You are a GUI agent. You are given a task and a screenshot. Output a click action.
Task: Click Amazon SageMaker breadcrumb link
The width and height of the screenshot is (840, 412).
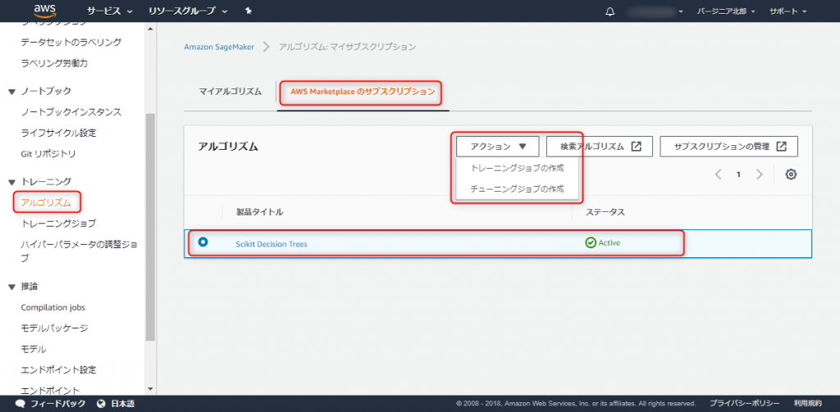click(219, 47)
